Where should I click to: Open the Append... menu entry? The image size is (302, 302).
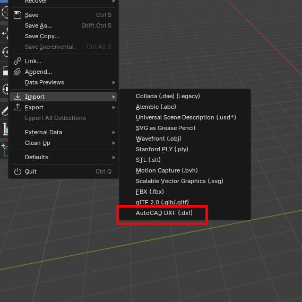[x=63, y=72]
